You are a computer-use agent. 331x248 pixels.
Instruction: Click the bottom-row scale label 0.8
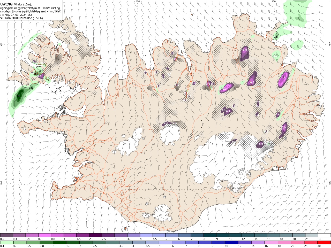(x=42, y=246)
